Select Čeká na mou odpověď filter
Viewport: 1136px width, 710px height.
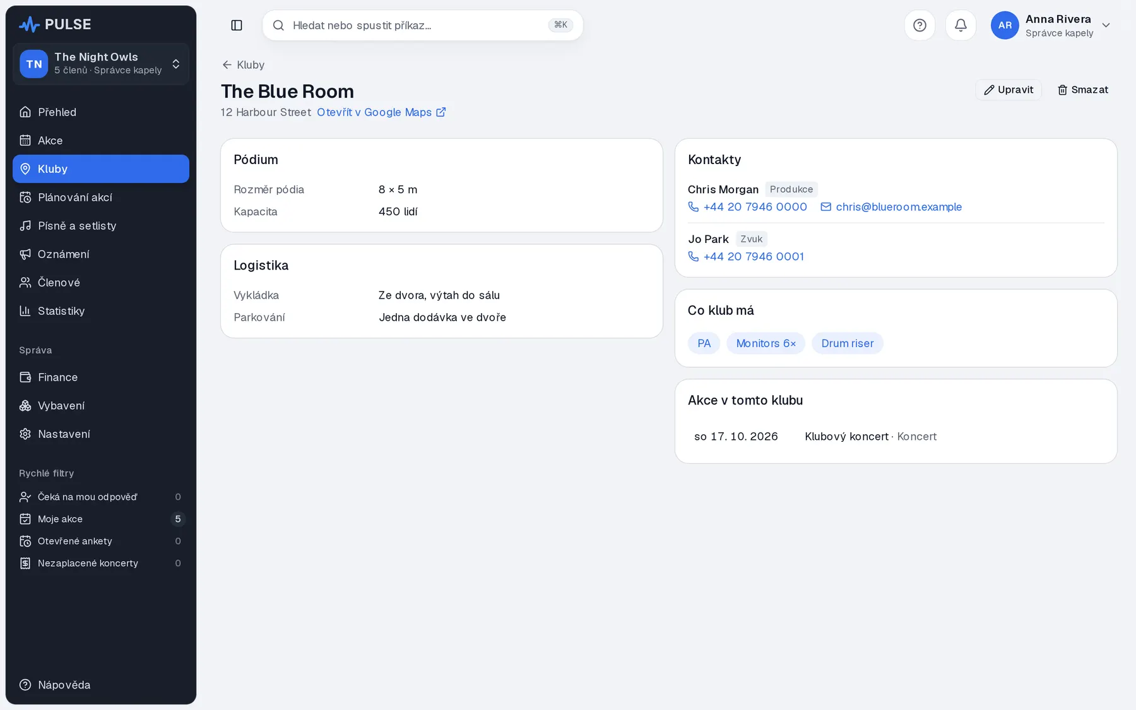(101, 497)
